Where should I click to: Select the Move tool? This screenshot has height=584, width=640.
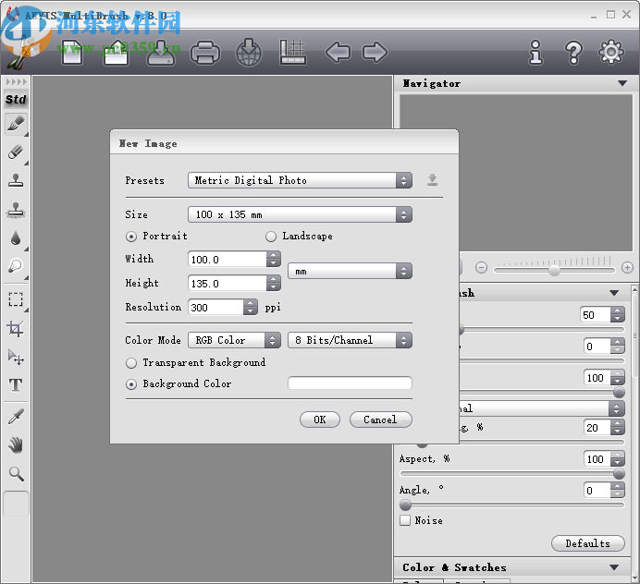16,357
